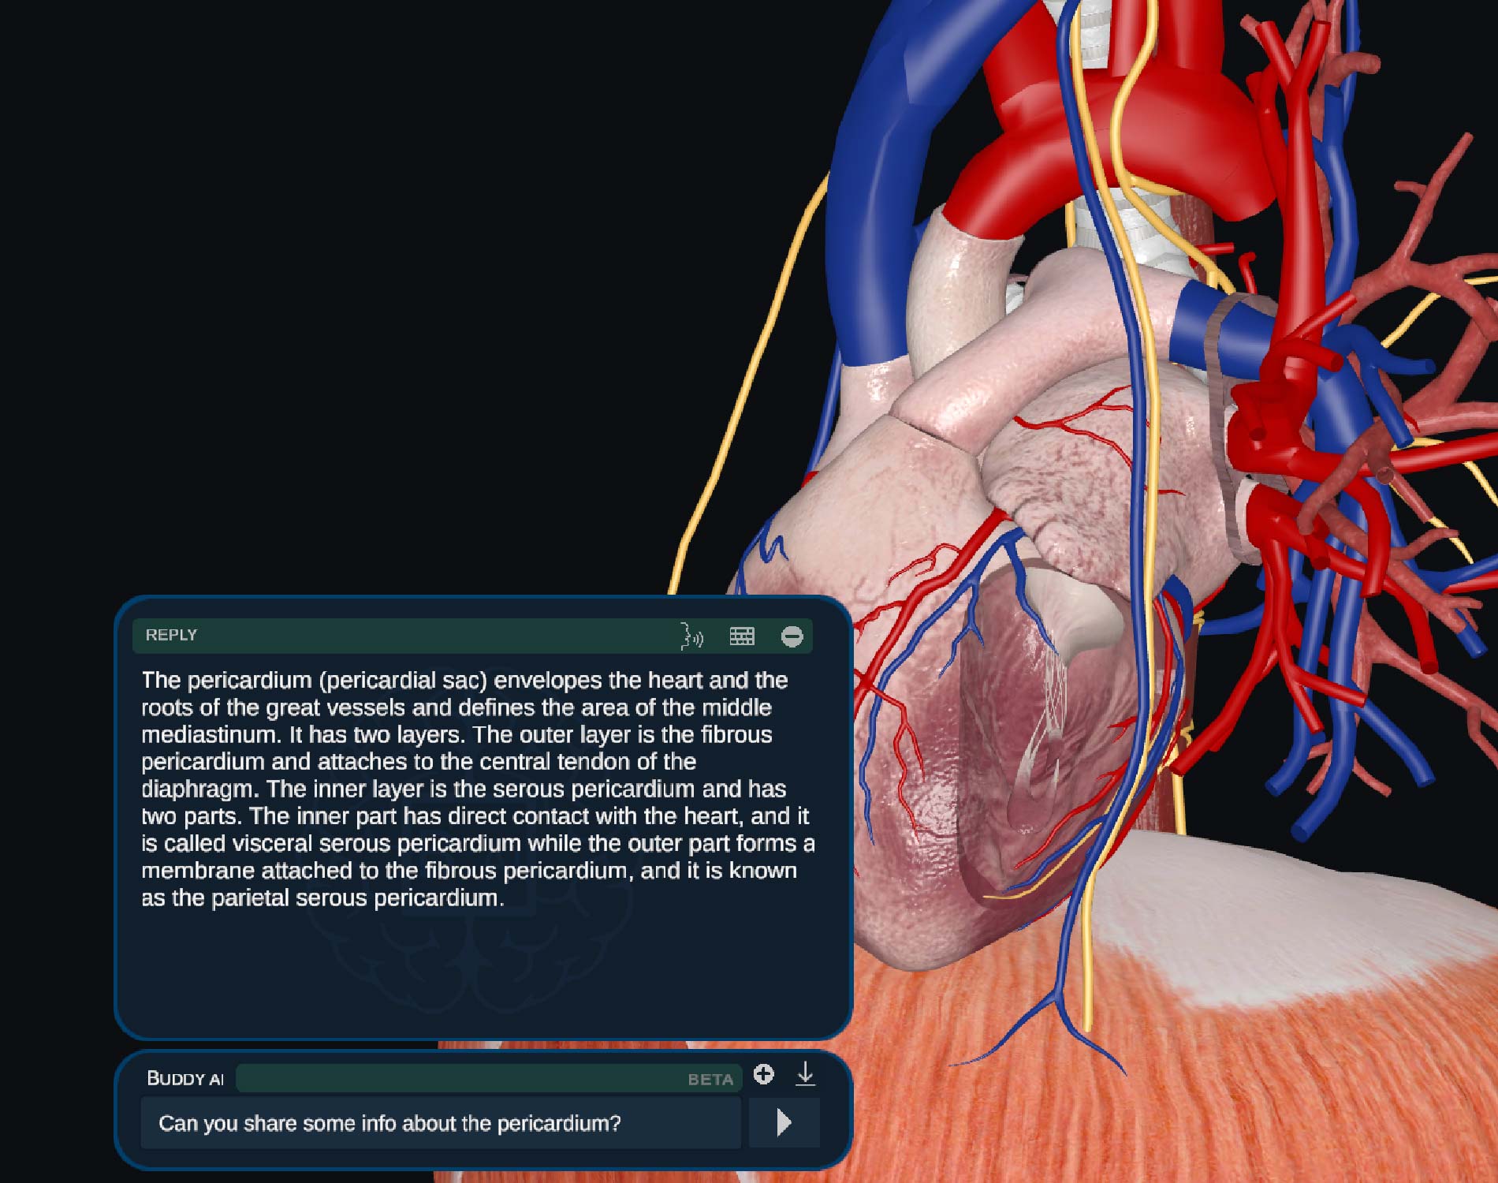The image size is (1498, 1183).
Task: Click the pericardium reply text paragraph
Action: 477,789
